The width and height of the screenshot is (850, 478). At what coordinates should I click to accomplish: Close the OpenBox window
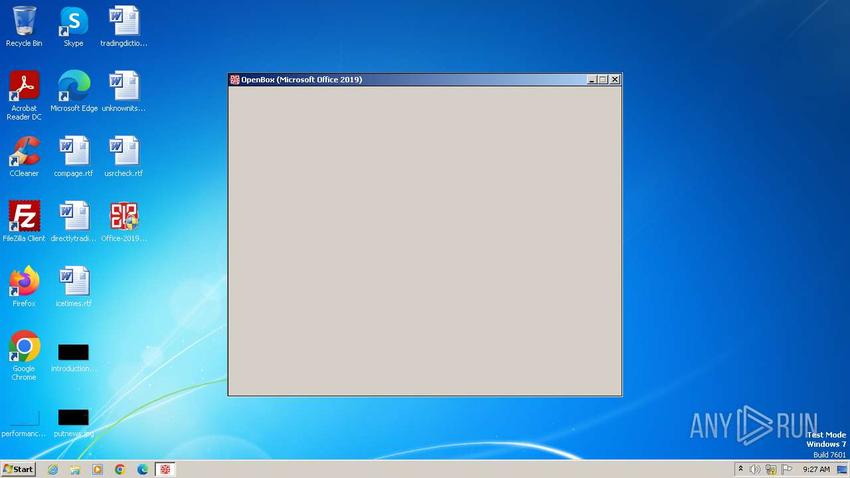point(615,80)
